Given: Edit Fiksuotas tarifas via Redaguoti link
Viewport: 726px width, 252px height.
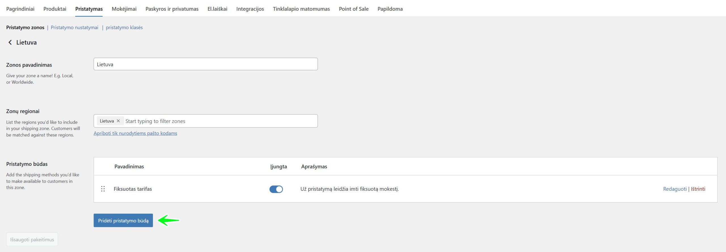Looking at the screenshot, I should 675,189.
